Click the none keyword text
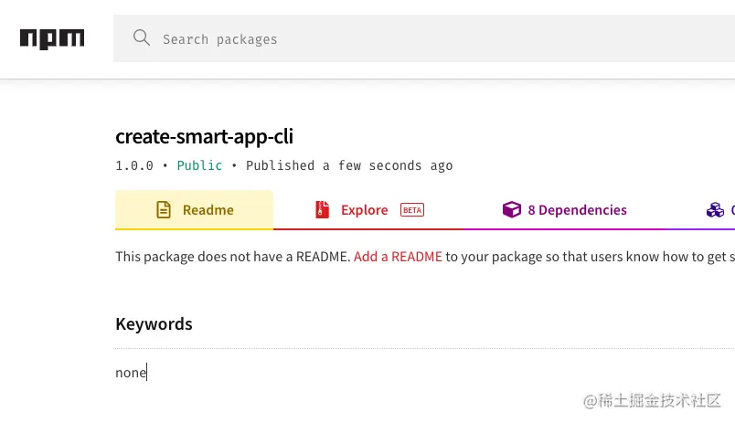The height and width of the screenshot is (423, 735). (x=131, y=373)
